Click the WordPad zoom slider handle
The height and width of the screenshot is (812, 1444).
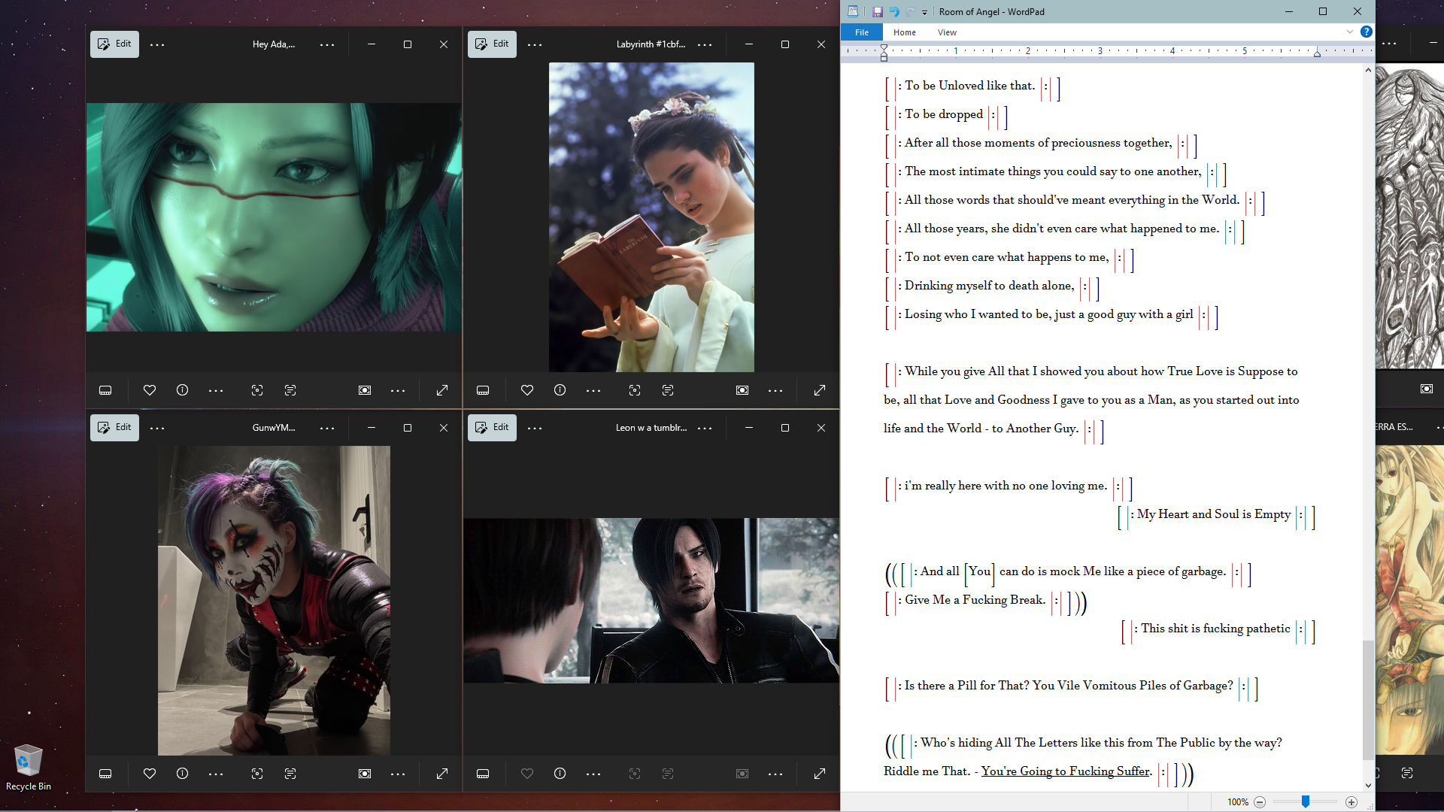tap(1306, 802)
